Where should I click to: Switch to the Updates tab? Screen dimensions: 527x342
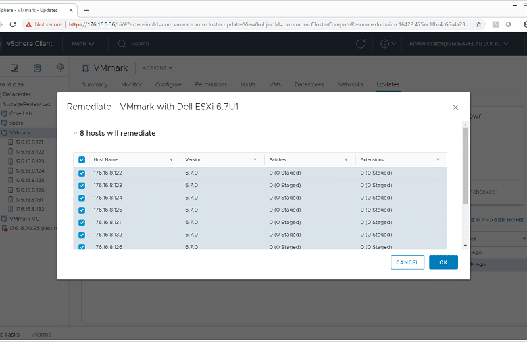coord(388,84)
